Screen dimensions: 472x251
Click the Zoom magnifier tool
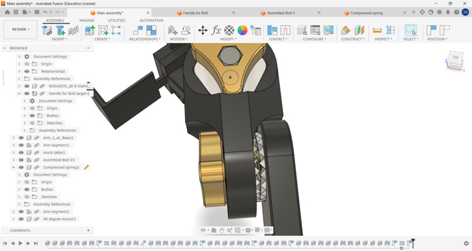tap(230, 231)
